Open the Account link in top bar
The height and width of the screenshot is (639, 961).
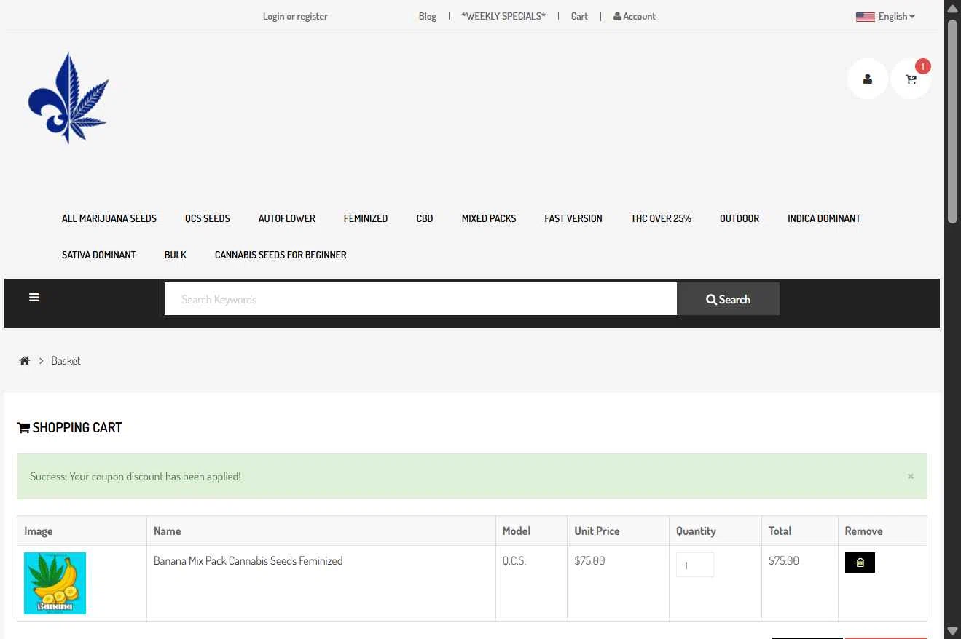[635, 16]
